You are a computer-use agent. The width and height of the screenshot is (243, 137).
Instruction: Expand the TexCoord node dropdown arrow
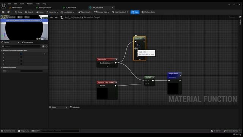(116, 59)
